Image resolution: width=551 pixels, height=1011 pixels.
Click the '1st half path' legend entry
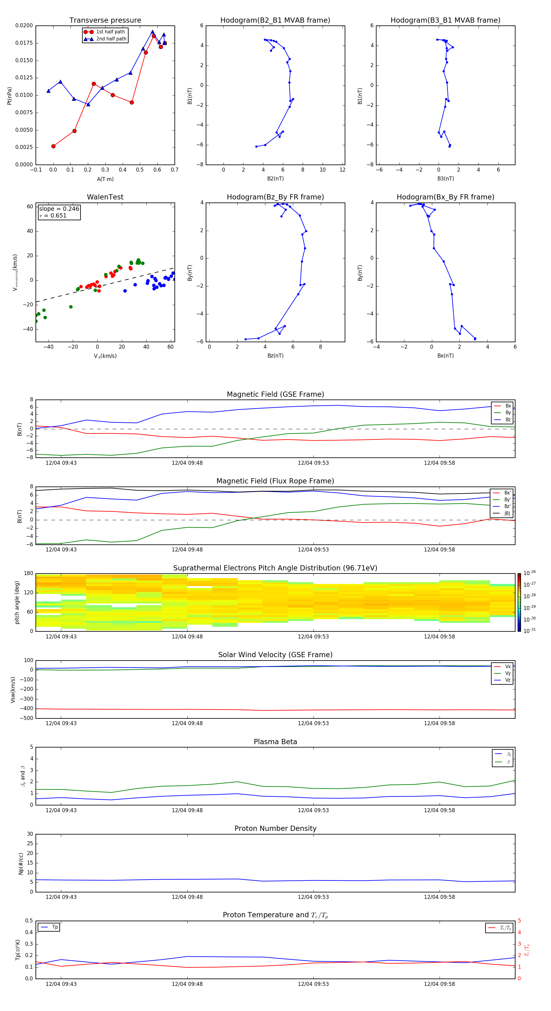pos(104,32)
